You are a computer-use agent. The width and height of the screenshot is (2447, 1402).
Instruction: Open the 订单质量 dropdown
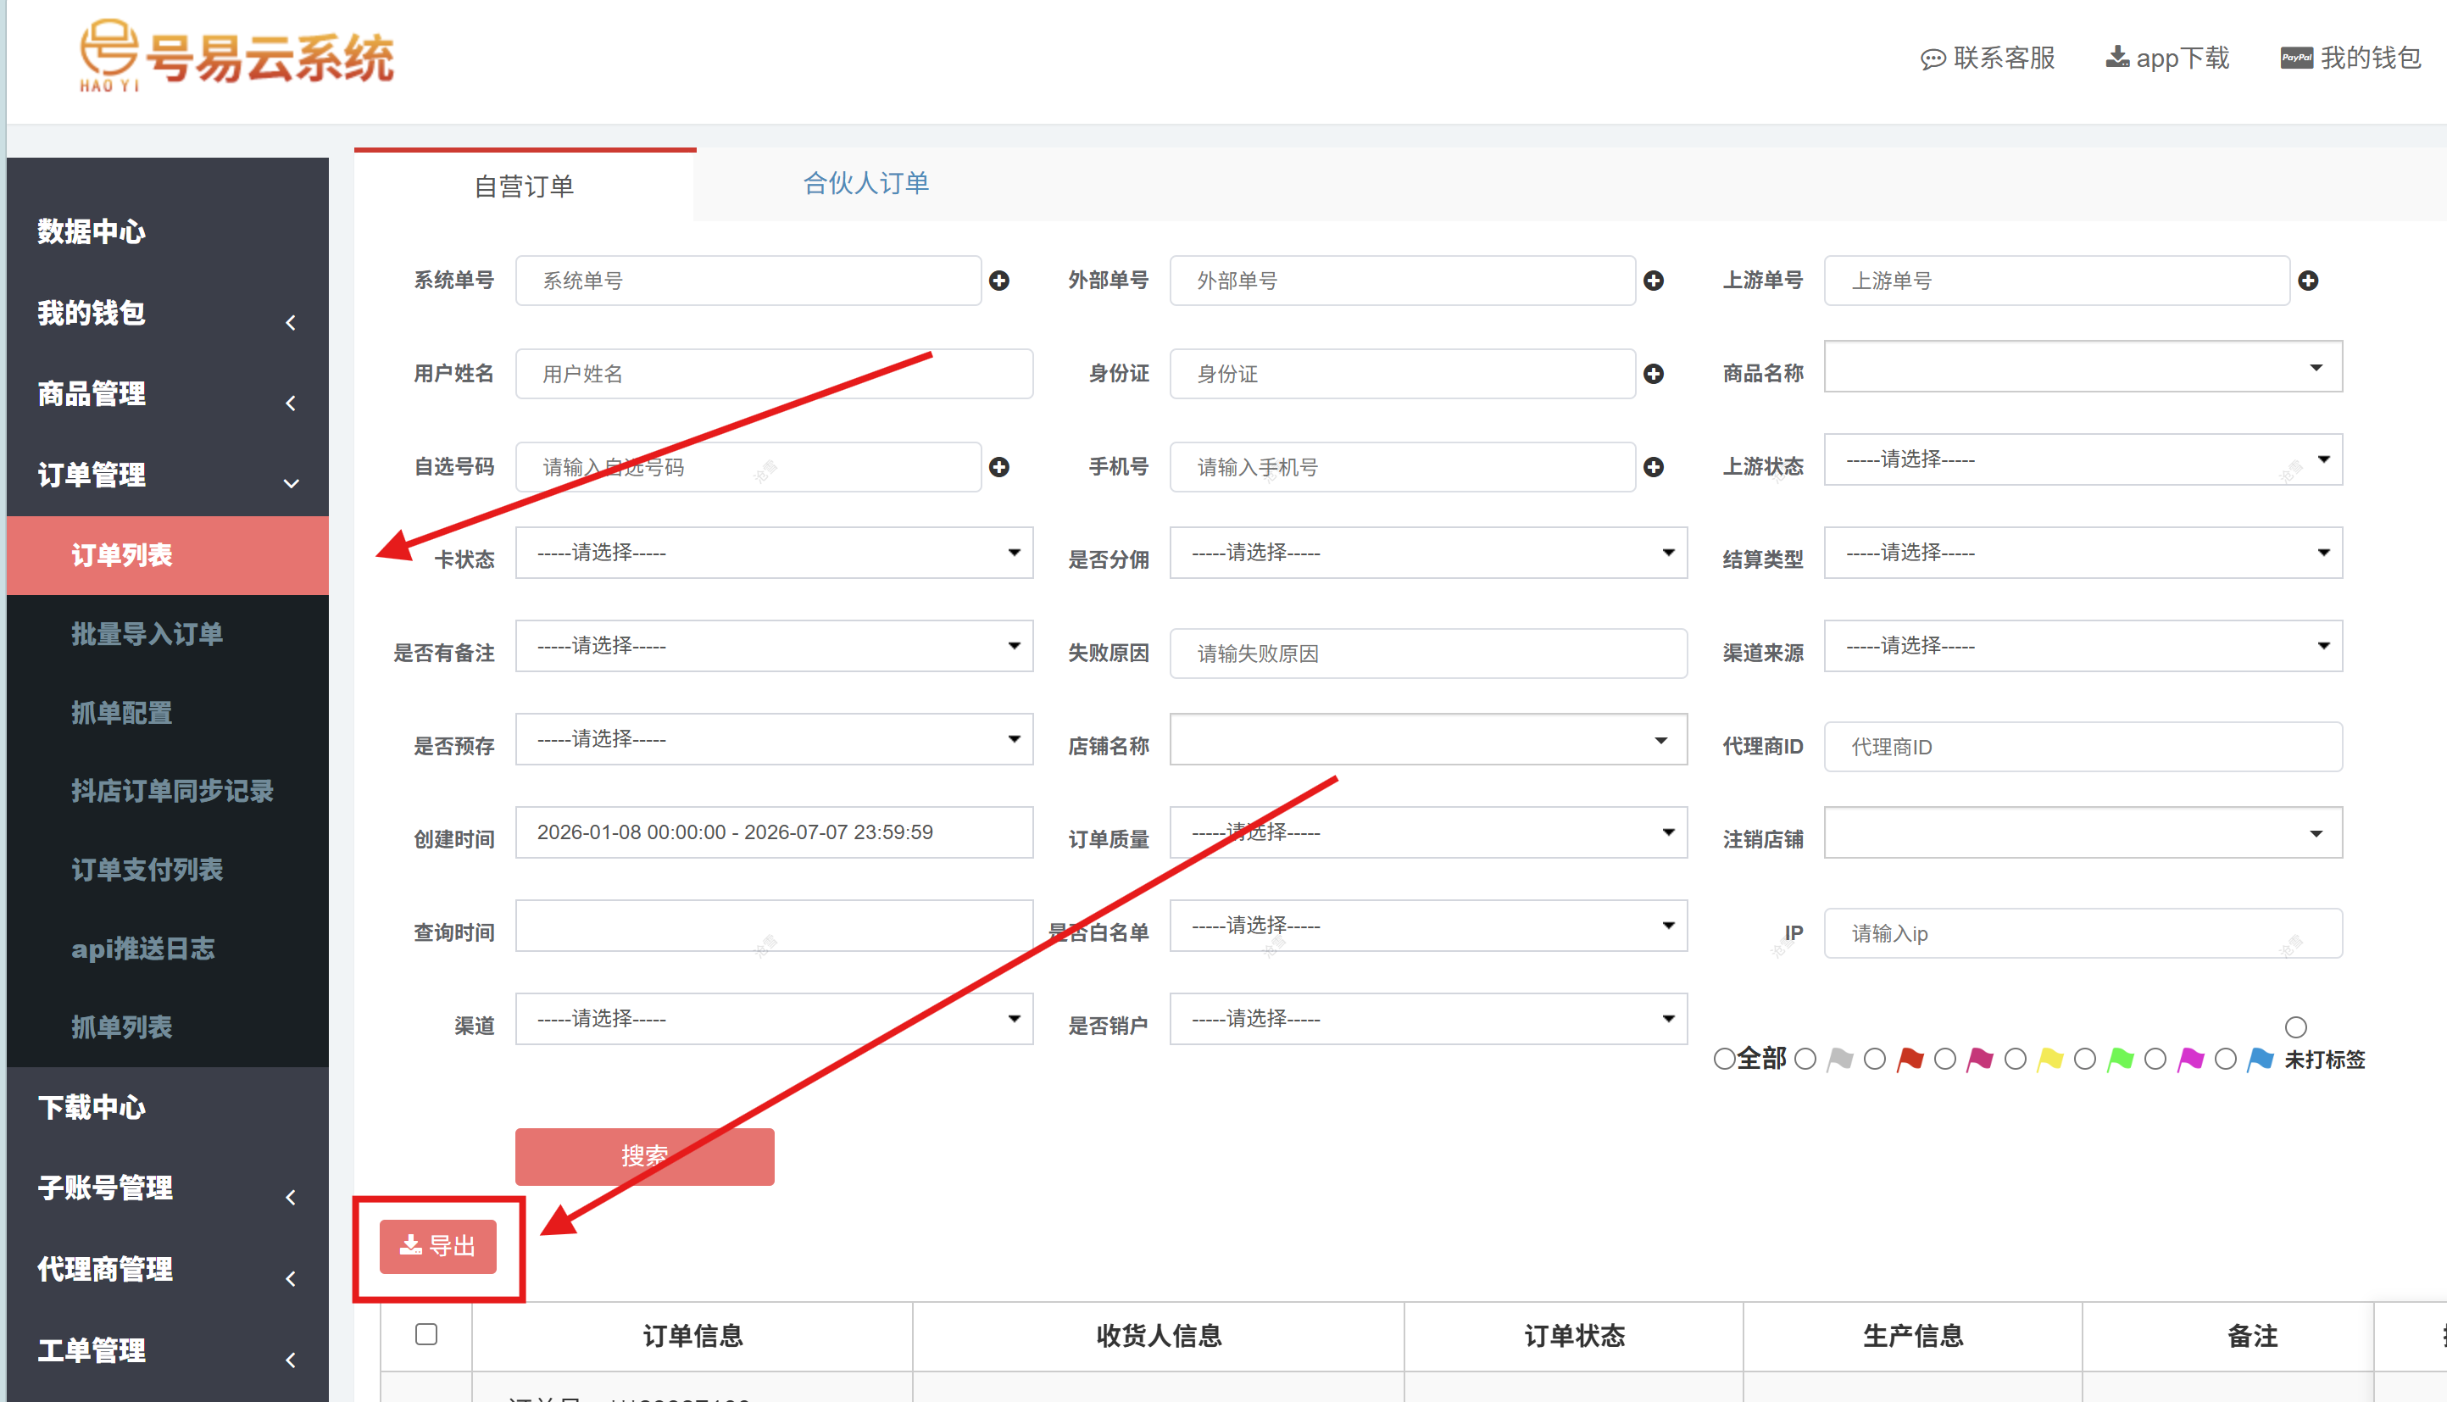[x=1428, y=833]
